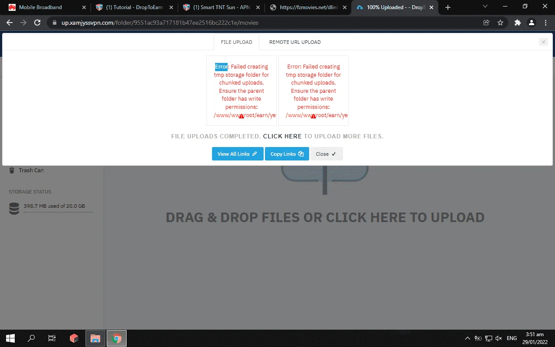Image resolution: width=555 pixels, height=347 pixels.
Task: Reload the current page
Action: pyautogui.click(x=37, y=23)
